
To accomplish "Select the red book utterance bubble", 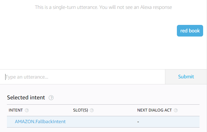I will [x=190, y=31].
